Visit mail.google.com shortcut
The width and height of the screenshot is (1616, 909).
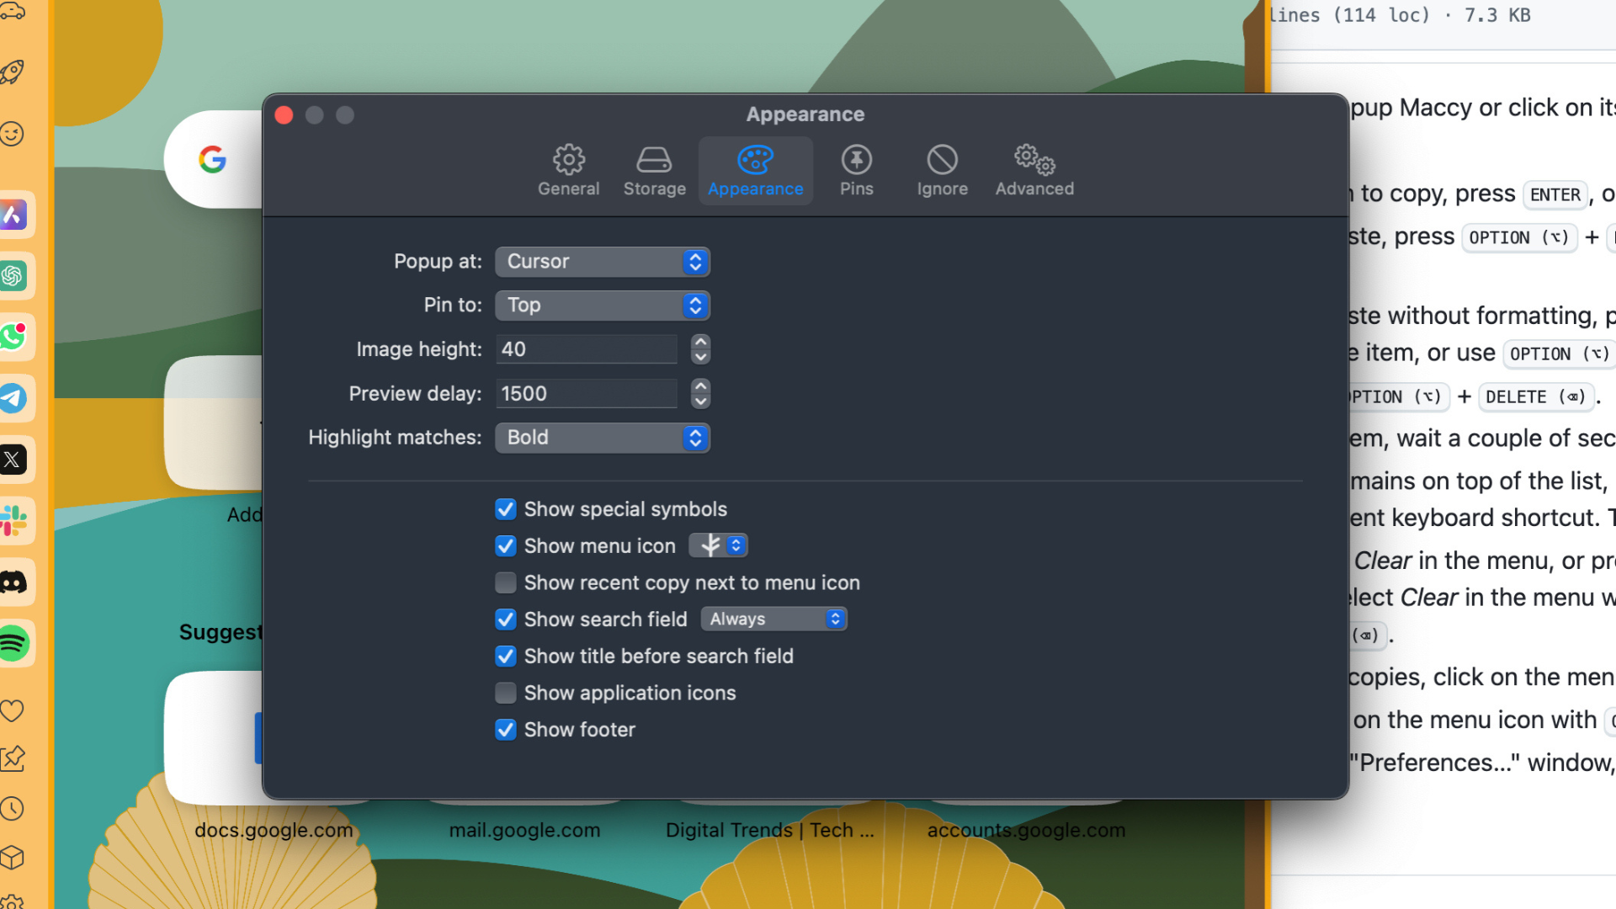pyautogui.click(x=524, y=830)
